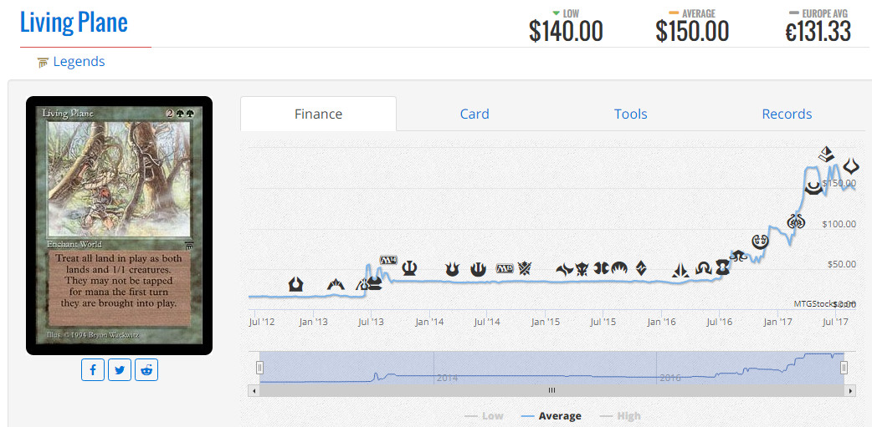Click the Living Plane title
The height and width of the screenshot is (427, 872).
(74, 23)
